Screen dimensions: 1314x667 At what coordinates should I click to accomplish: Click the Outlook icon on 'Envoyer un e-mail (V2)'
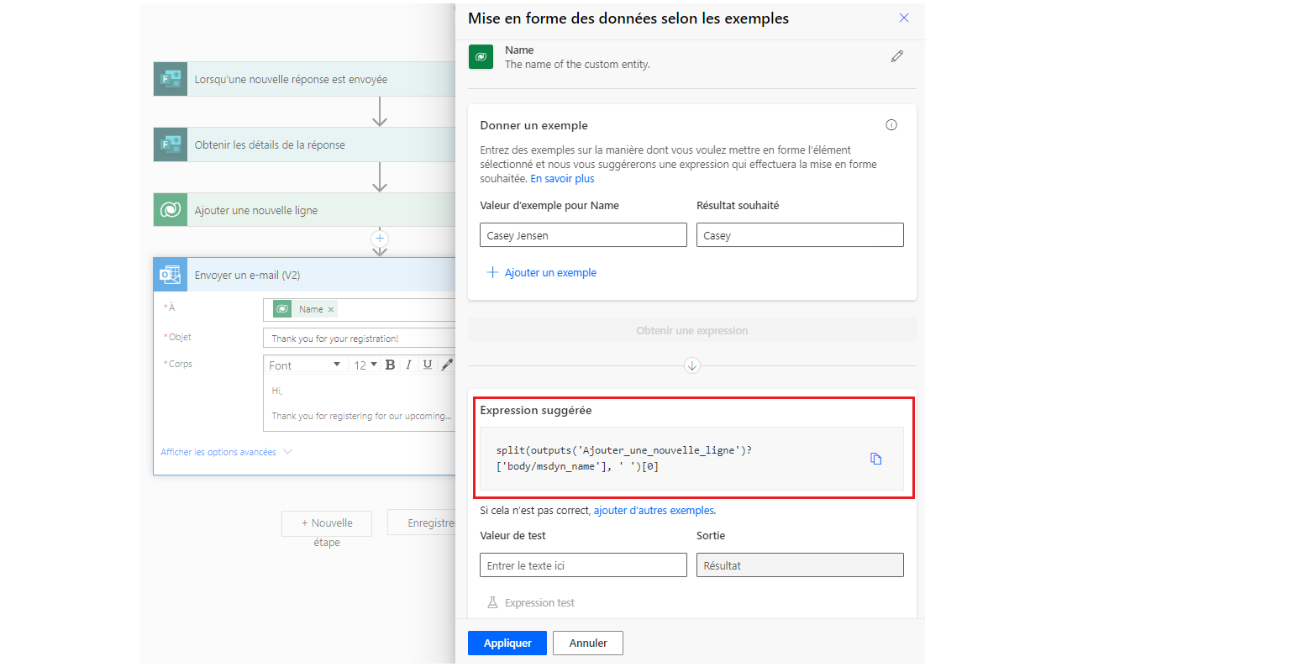pyautogui.click(x=170, y=275)
